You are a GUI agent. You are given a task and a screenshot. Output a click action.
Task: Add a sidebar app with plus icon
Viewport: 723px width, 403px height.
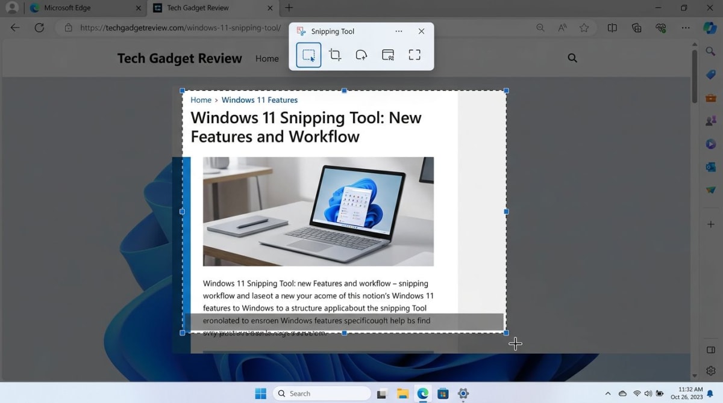(x=710, y=224)
